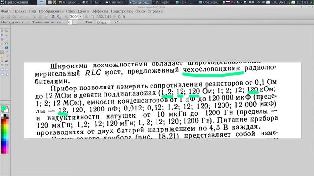Image resolution: width=314 pixels, height=176 pixels.
Task: Open the Слои menu
Action: (71, 11)
